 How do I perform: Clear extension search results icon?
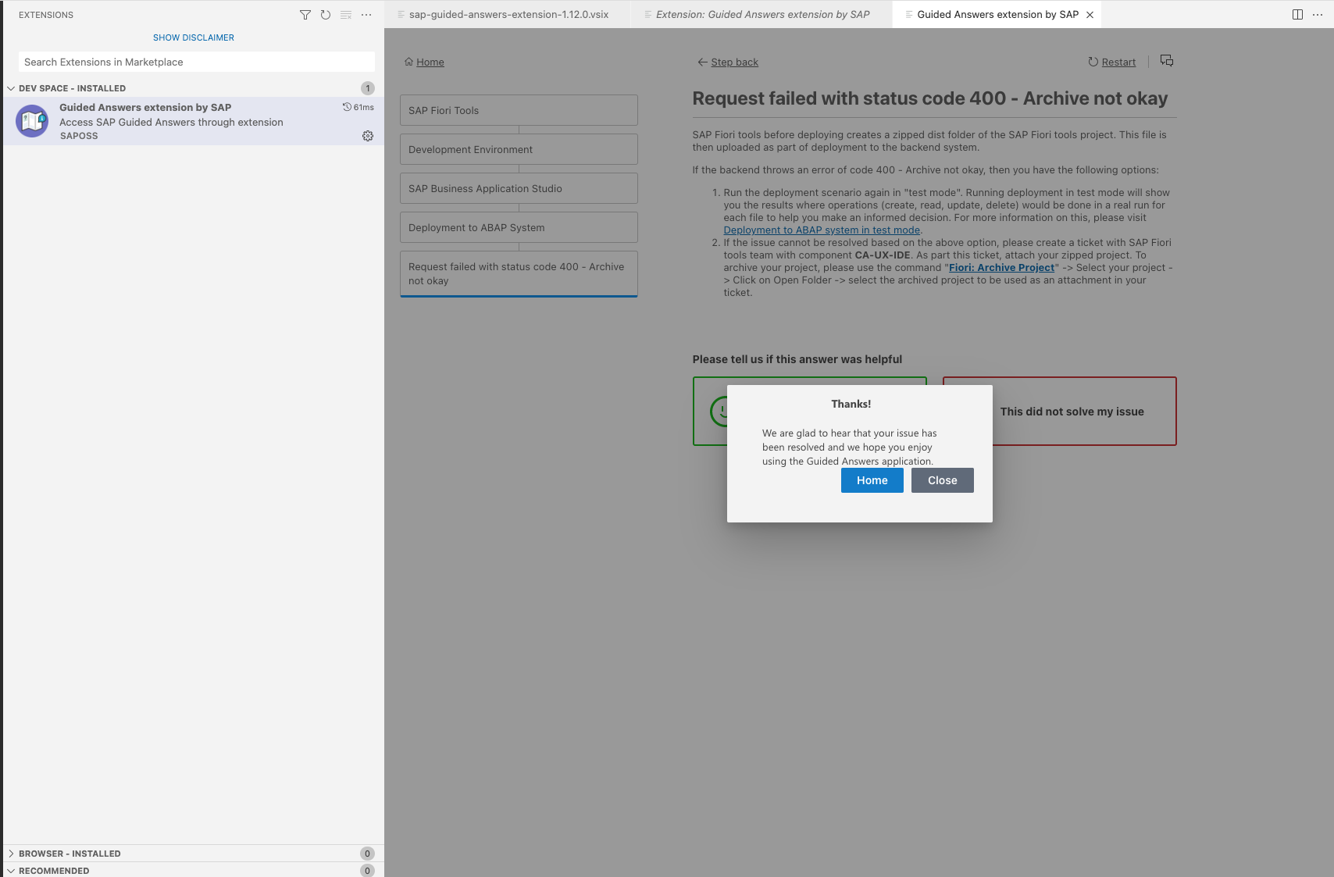[x=346, y=15]
